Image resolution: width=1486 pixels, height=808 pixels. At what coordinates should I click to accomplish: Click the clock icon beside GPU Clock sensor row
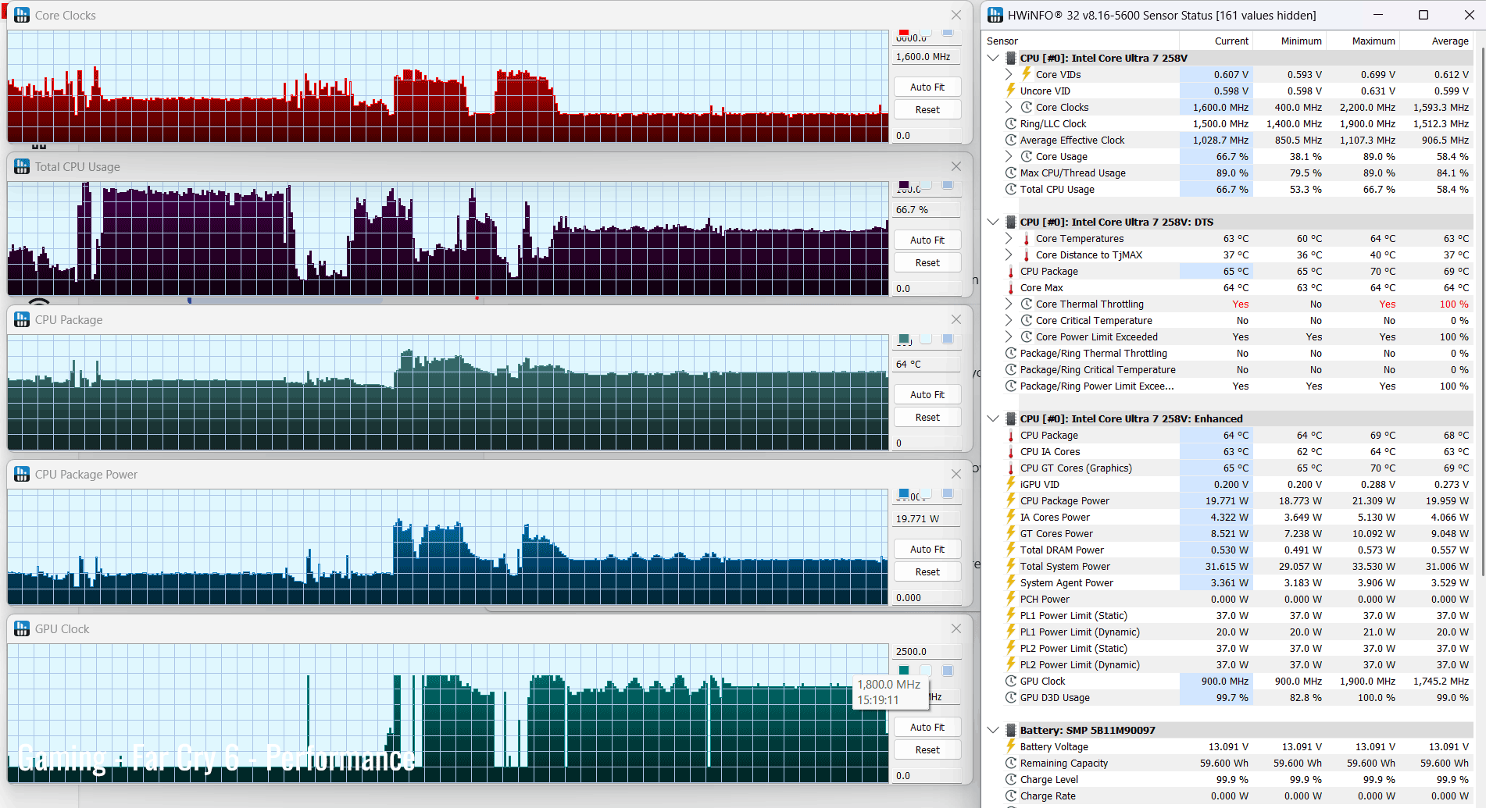(1011, 681)
